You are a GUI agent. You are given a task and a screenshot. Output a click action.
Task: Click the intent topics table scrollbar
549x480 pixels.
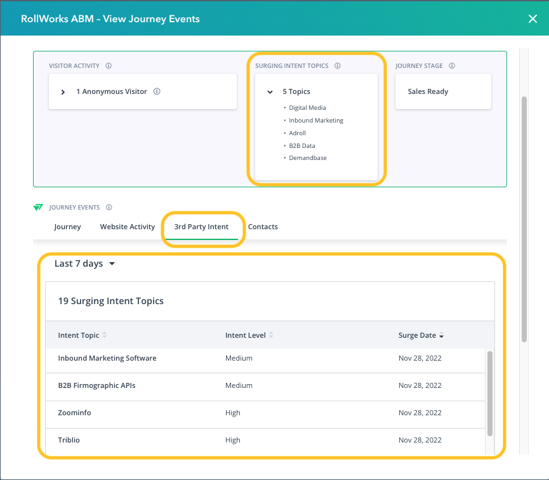[490, 394]
